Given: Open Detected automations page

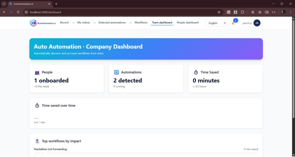Looking at the screenshot, I should tap(112, 23).
